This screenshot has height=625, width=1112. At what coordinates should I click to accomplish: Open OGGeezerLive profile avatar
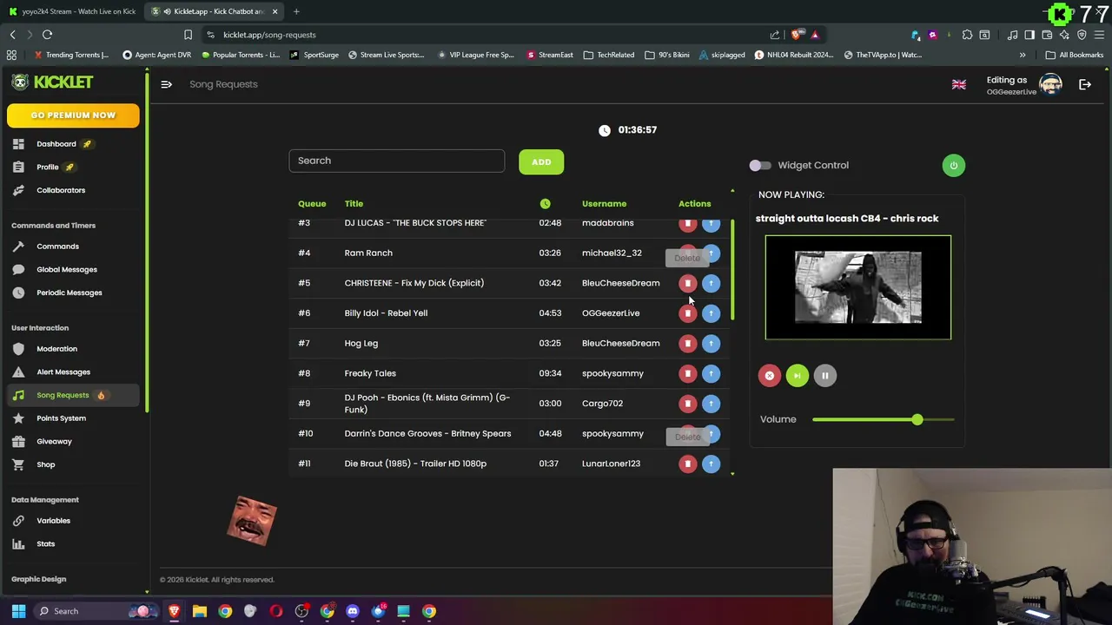tap(1050, 84)
